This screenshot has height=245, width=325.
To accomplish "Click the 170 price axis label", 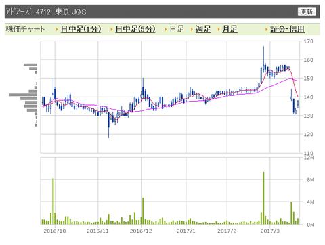I will [308, 41].
